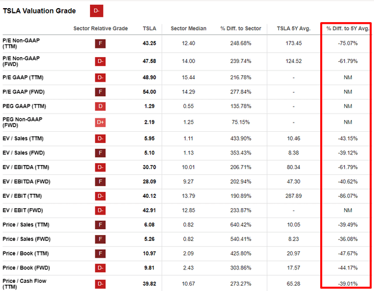Image resolution: width=374 pixels, height=291 pixels.
Task: Select the P/E Non-GAAP (FWD) metric label
Action: coord(21,61)
